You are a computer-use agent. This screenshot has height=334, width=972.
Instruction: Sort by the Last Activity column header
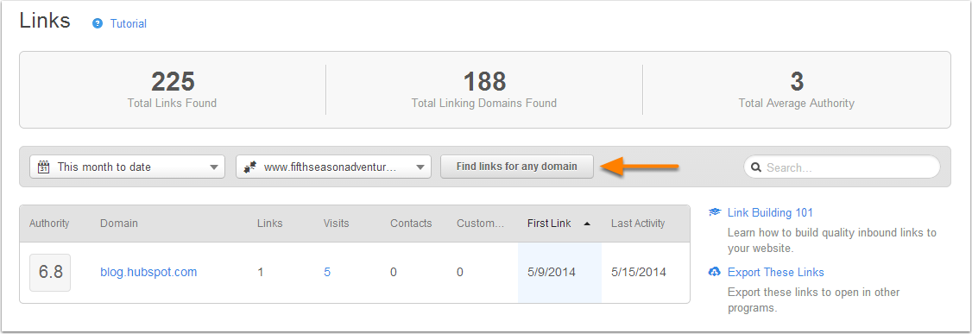point(638,223)
